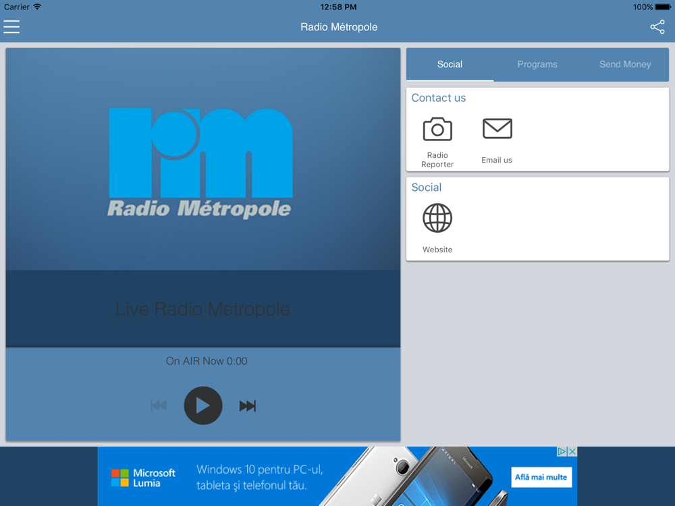
Task: Open Radio Reporter camera icon
Action: click(x=437, y=130)
